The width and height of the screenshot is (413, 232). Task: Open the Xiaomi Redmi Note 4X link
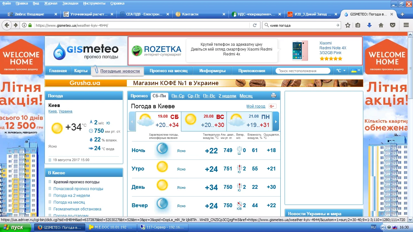pos(333,48)
